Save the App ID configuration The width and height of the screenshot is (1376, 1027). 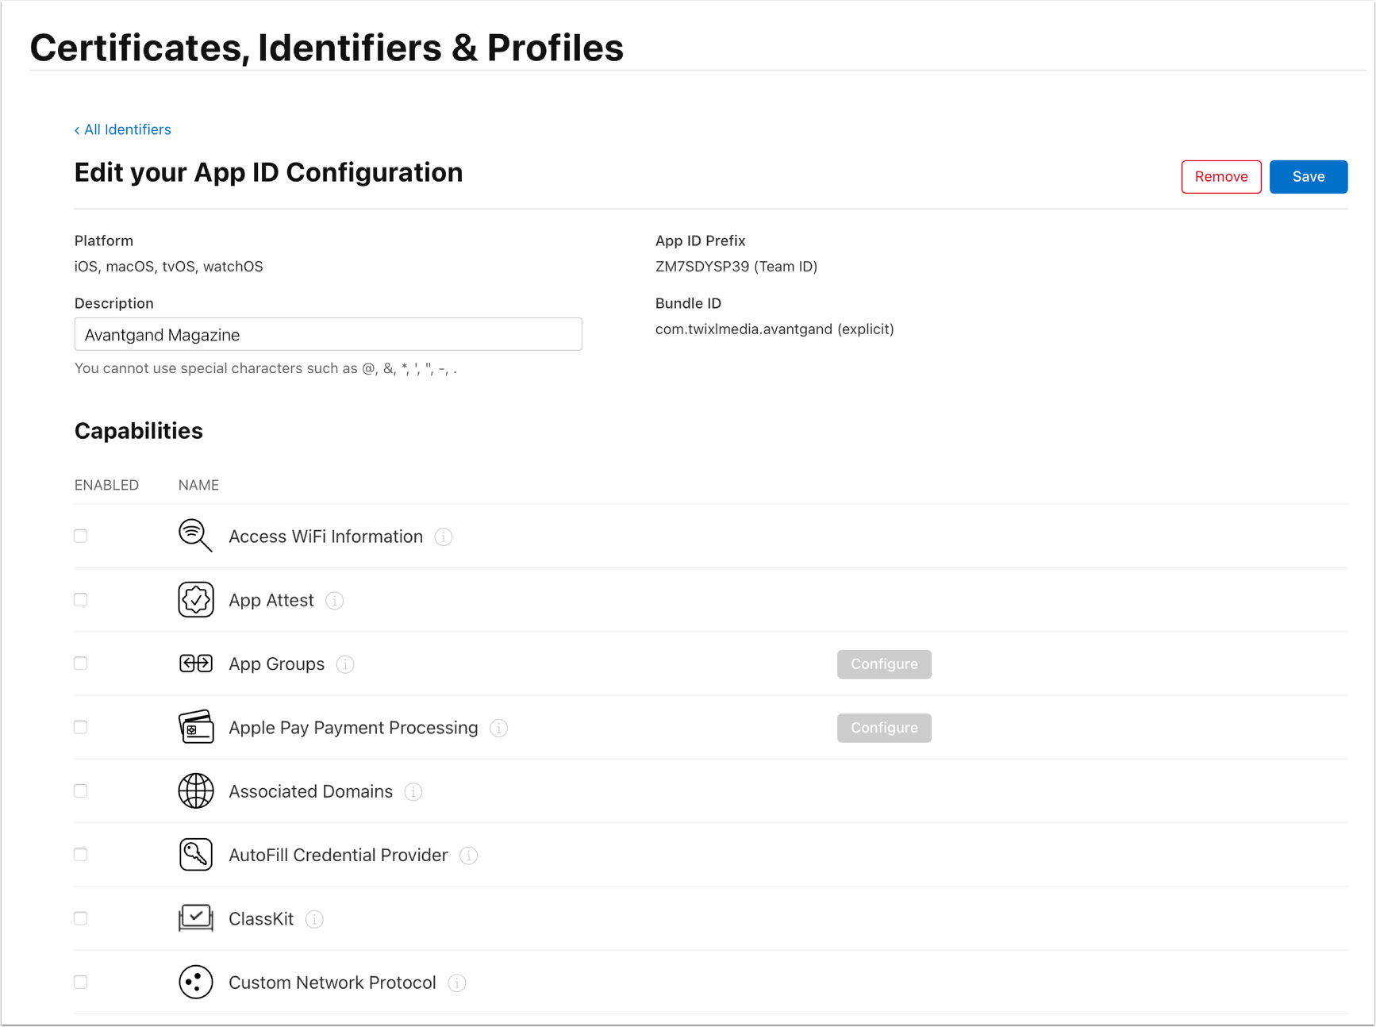point(1308,177)
